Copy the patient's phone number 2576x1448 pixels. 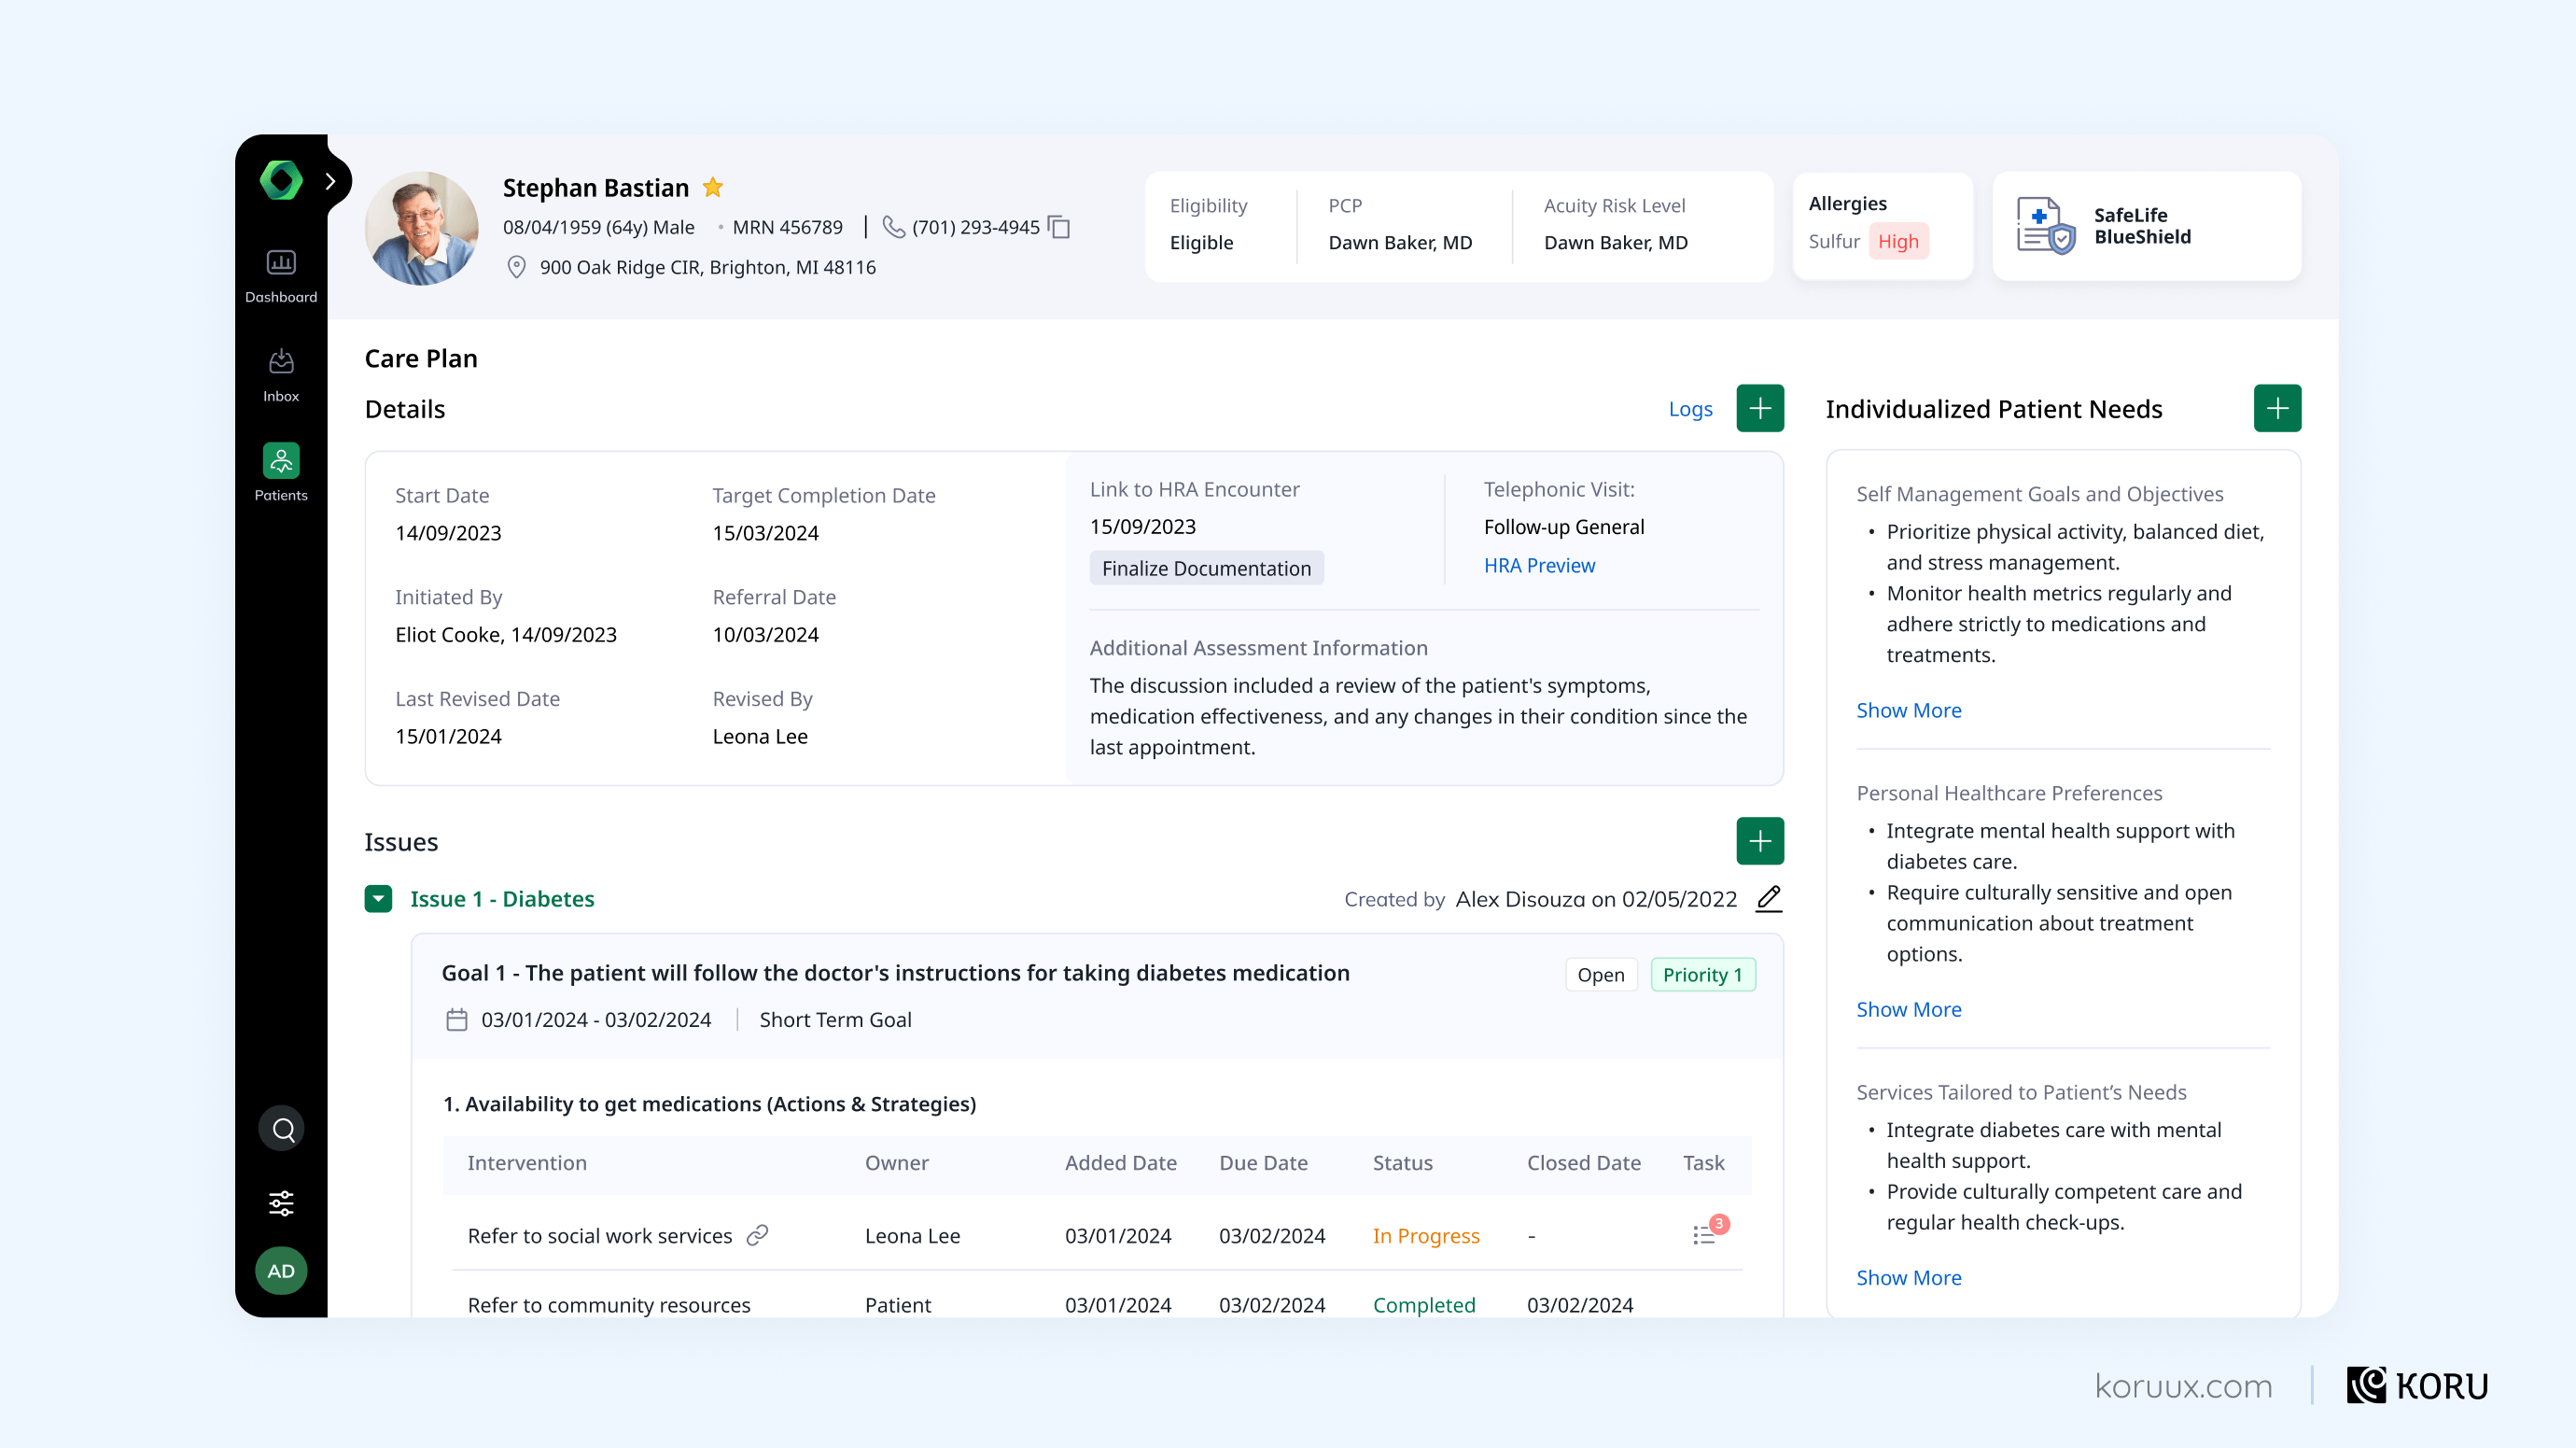coord(1059,227)
